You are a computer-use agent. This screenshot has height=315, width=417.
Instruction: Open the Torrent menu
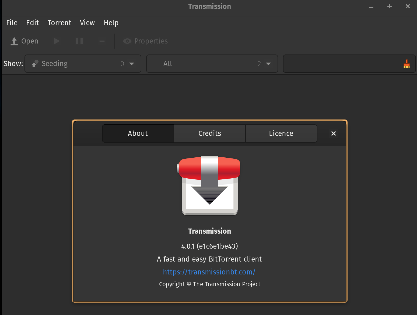point(59,23)
